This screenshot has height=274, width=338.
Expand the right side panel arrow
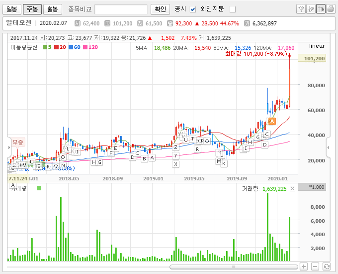point(328,148)
